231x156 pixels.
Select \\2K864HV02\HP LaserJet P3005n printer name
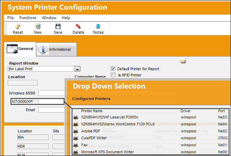click(x=110, y=117)
